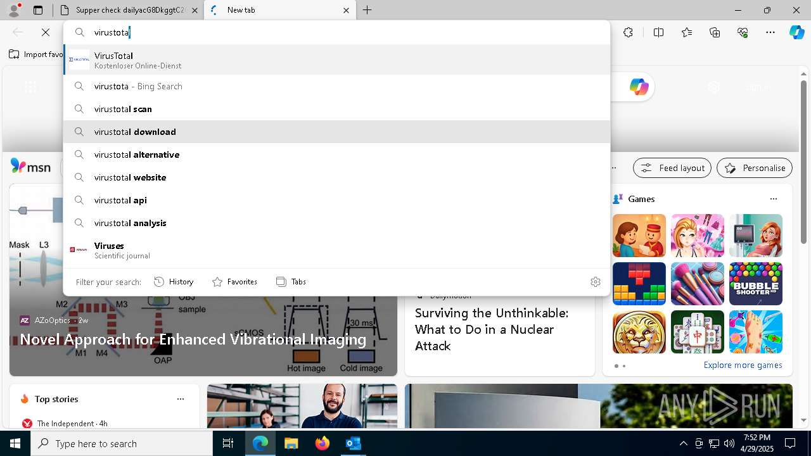Viewport: 811px width, 456px height.
Task: Select 'virustotal download' suggestion
Action: (337, 132)
